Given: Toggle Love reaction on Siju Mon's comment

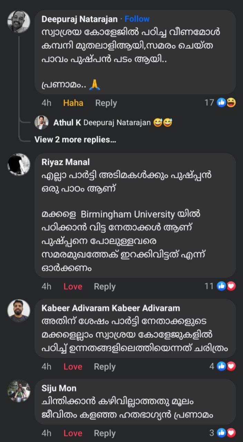Looking at the screenshot, I should 73,433.
